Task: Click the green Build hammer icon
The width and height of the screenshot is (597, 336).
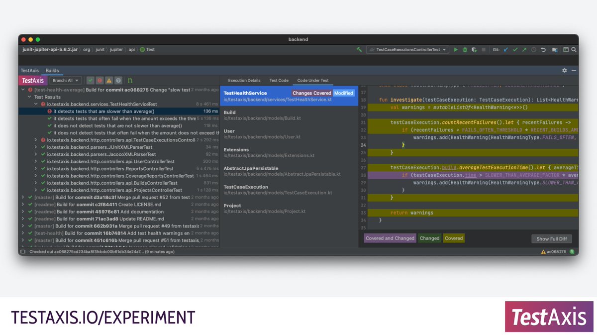Action: click(x=359, y=50)
